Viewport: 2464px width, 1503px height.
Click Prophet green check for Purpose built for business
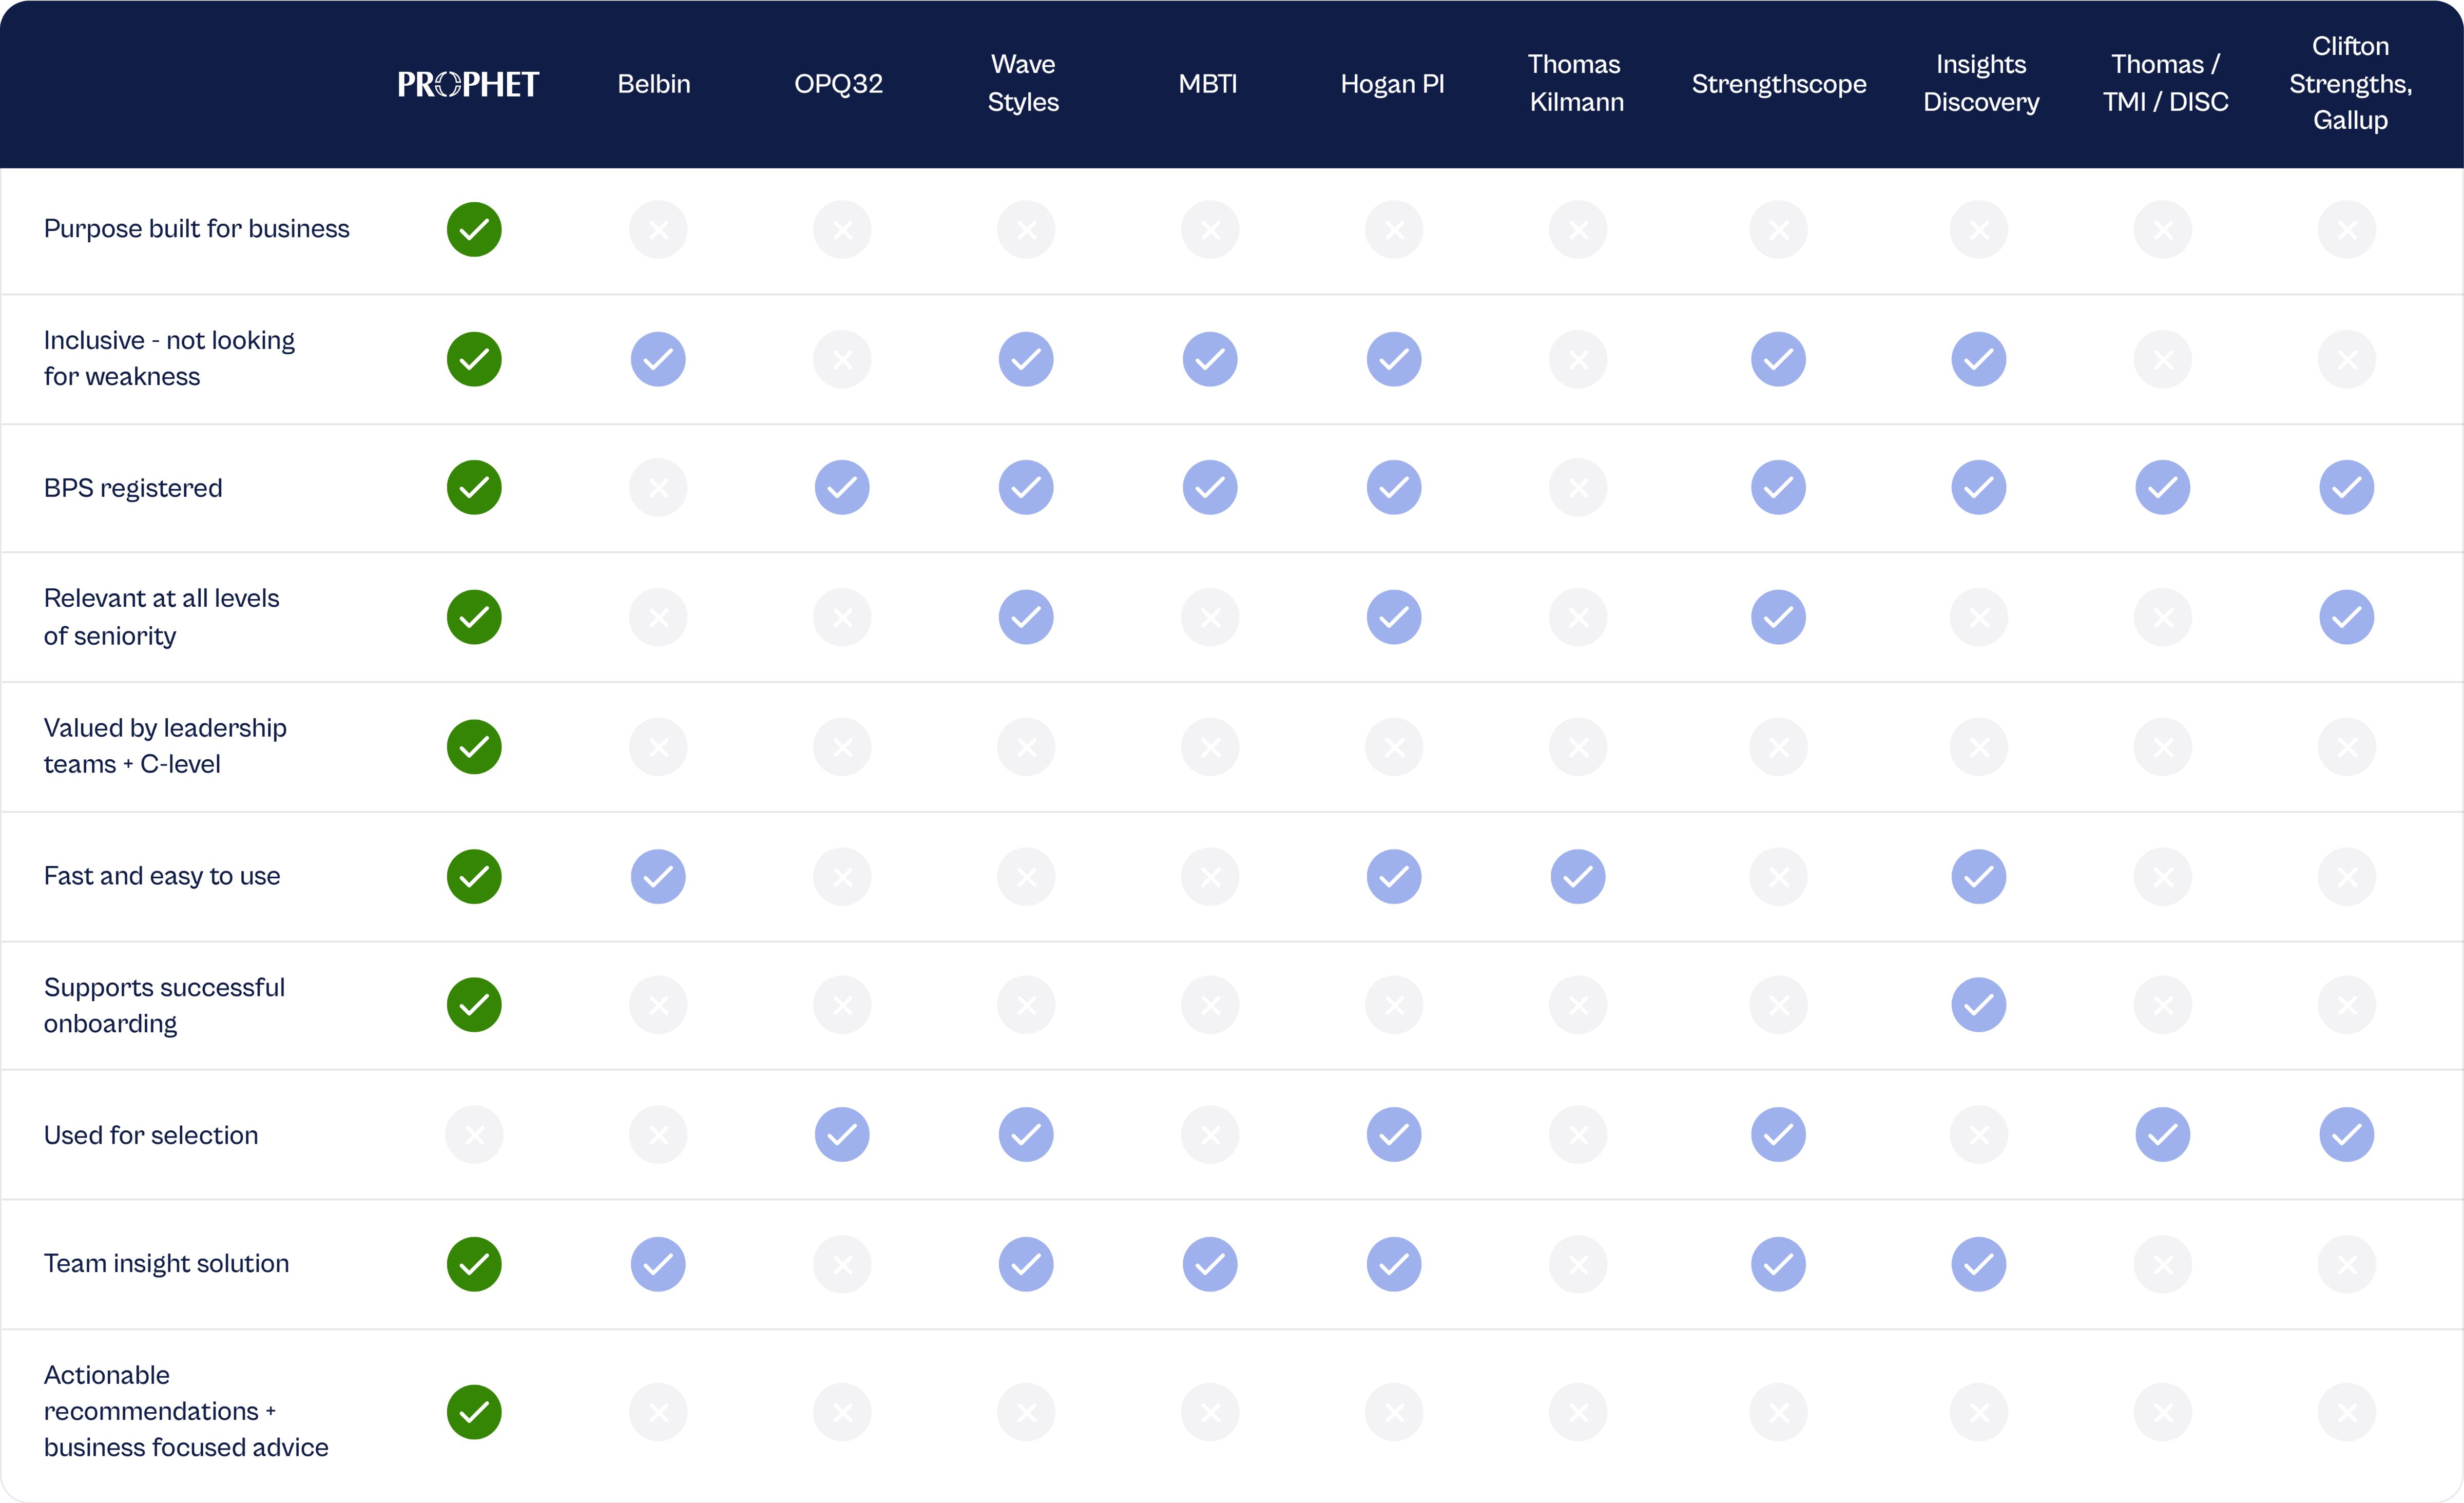click(x=474, y=230)
